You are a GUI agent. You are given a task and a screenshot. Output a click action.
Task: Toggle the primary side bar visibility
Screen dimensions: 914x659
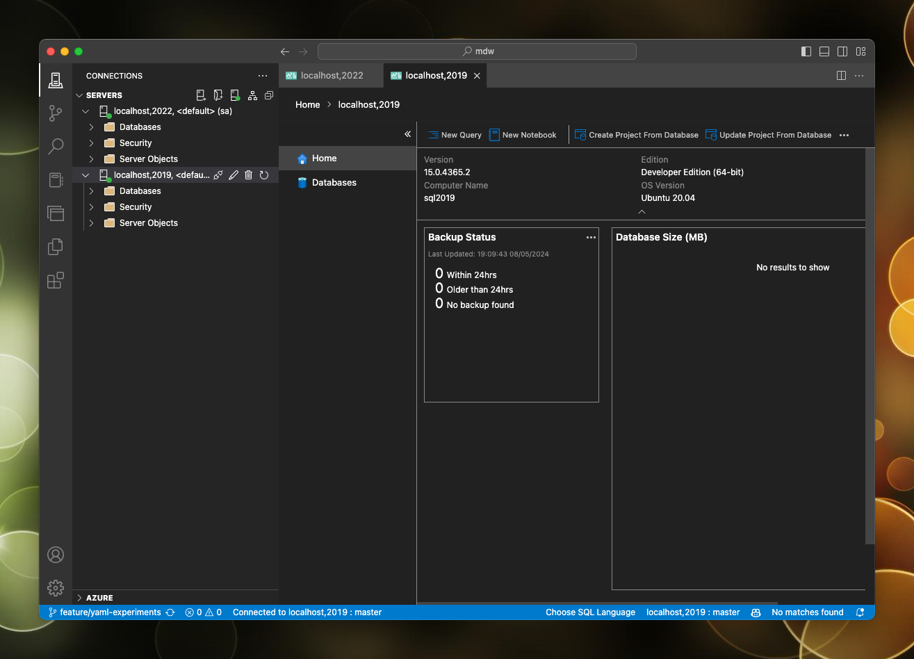[806, 51]
